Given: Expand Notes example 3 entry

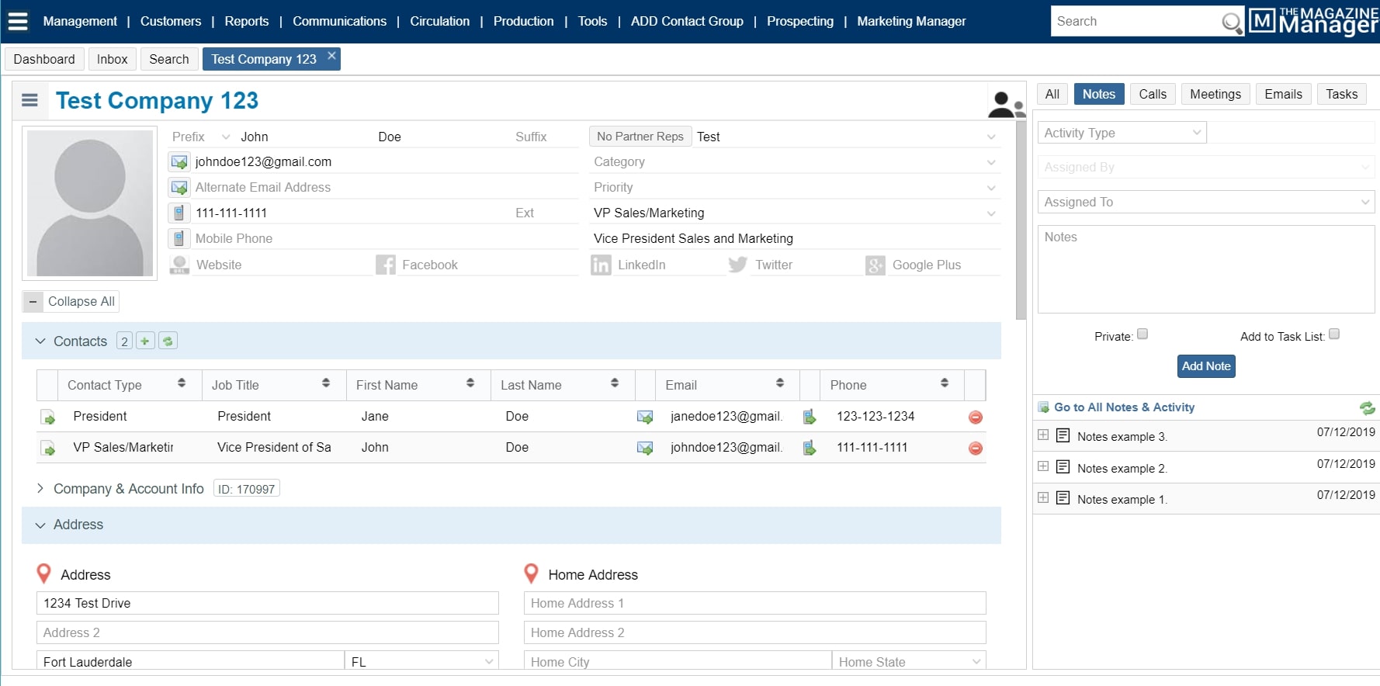Looking at the screenshot, I should [1043, 435].
